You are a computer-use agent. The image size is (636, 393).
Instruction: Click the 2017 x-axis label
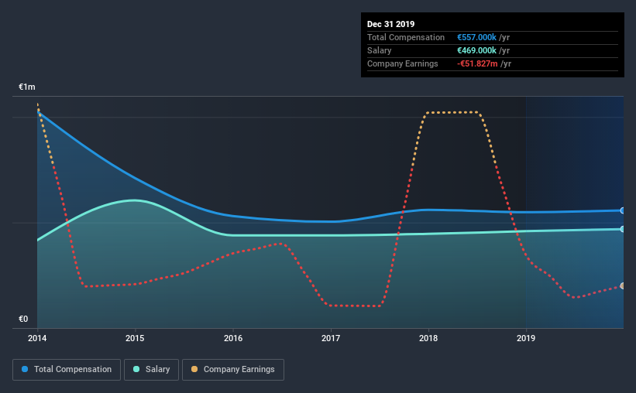click(331, 338)
